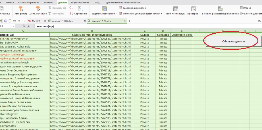
Task: Click the statements/2760539 URL cell
Action: (92, 39)
